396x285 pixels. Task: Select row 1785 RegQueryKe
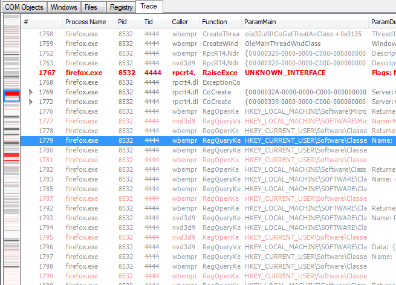[208, 189]
